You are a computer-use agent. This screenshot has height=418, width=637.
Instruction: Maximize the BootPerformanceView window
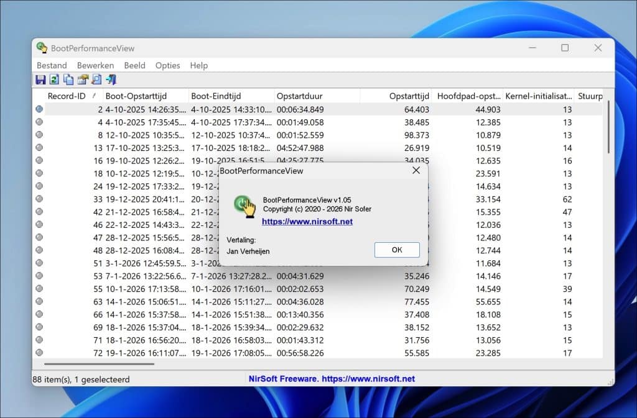click(x=565, y=48)
